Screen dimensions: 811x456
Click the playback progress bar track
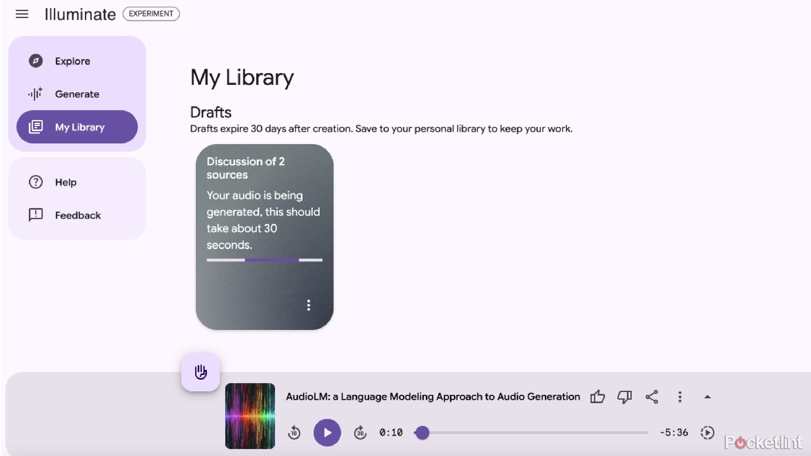531,433
